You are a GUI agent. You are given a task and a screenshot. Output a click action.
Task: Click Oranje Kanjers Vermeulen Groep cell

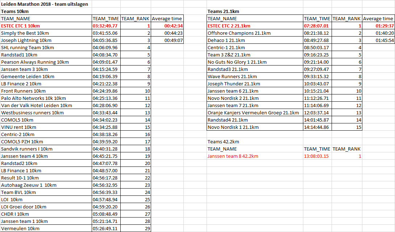click(253, 113)
